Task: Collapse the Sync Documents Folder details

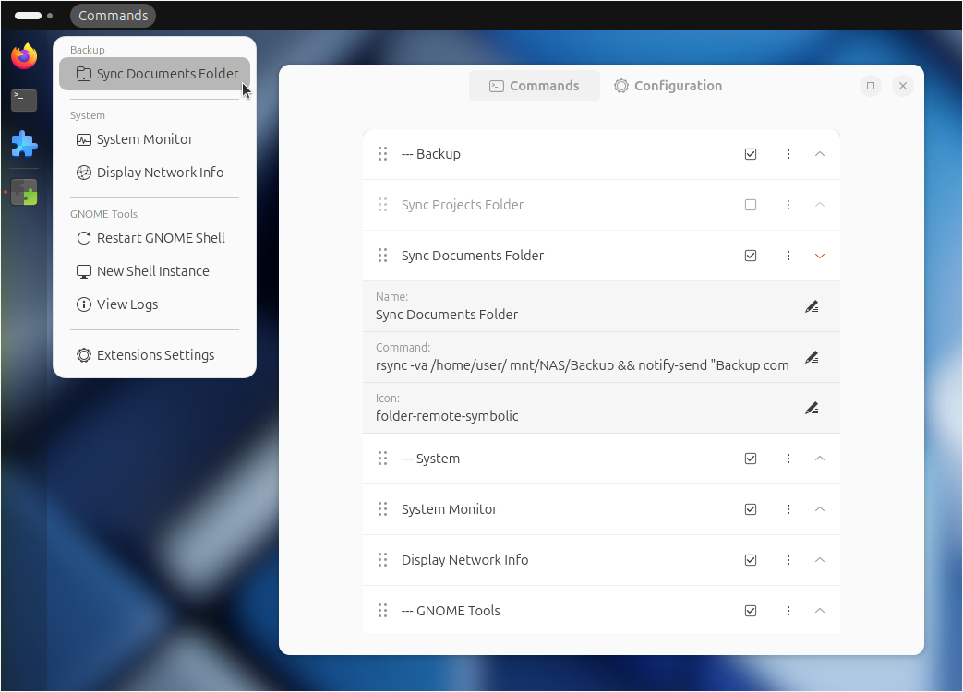Action: tap(819, 255)
